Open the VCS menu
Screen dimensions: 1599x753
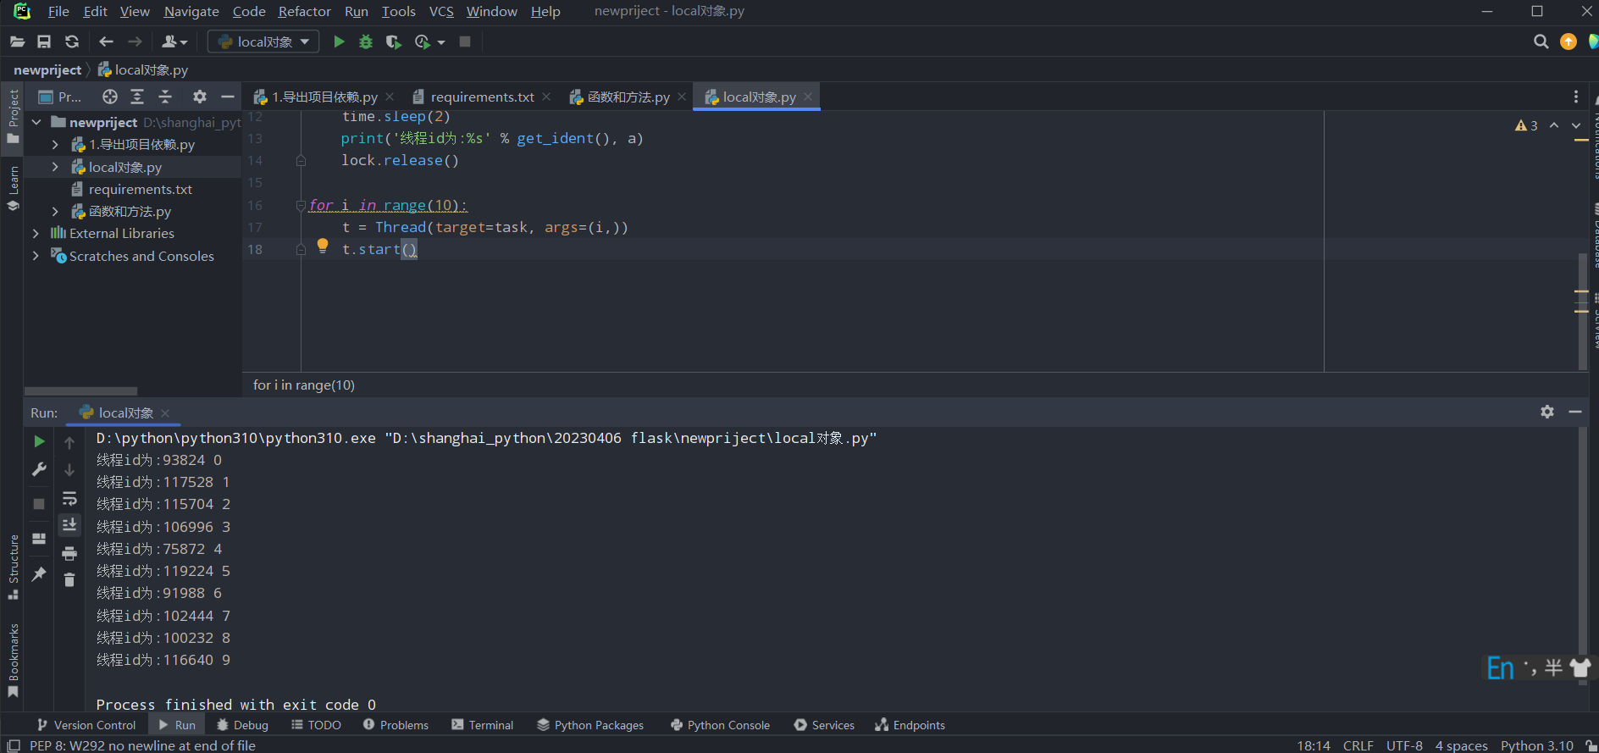441,11
